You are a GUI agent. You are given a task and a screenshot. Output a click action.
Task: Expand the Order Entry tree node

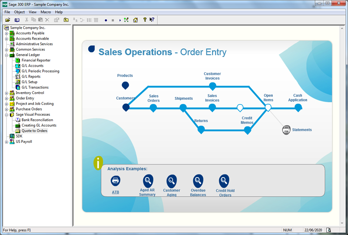point(7,99)
